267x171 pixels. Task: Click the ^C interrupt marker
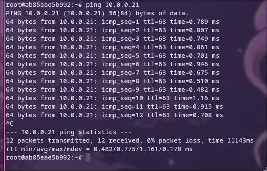click(x=10, y=123)
